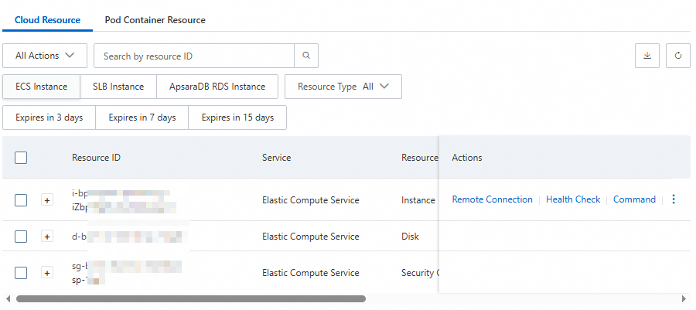Image resolution: width=696 pixels, height=310 pixels.
Task: Open the Resource Type dropdown
Action: pyautogui.click(x=343, y=87)
